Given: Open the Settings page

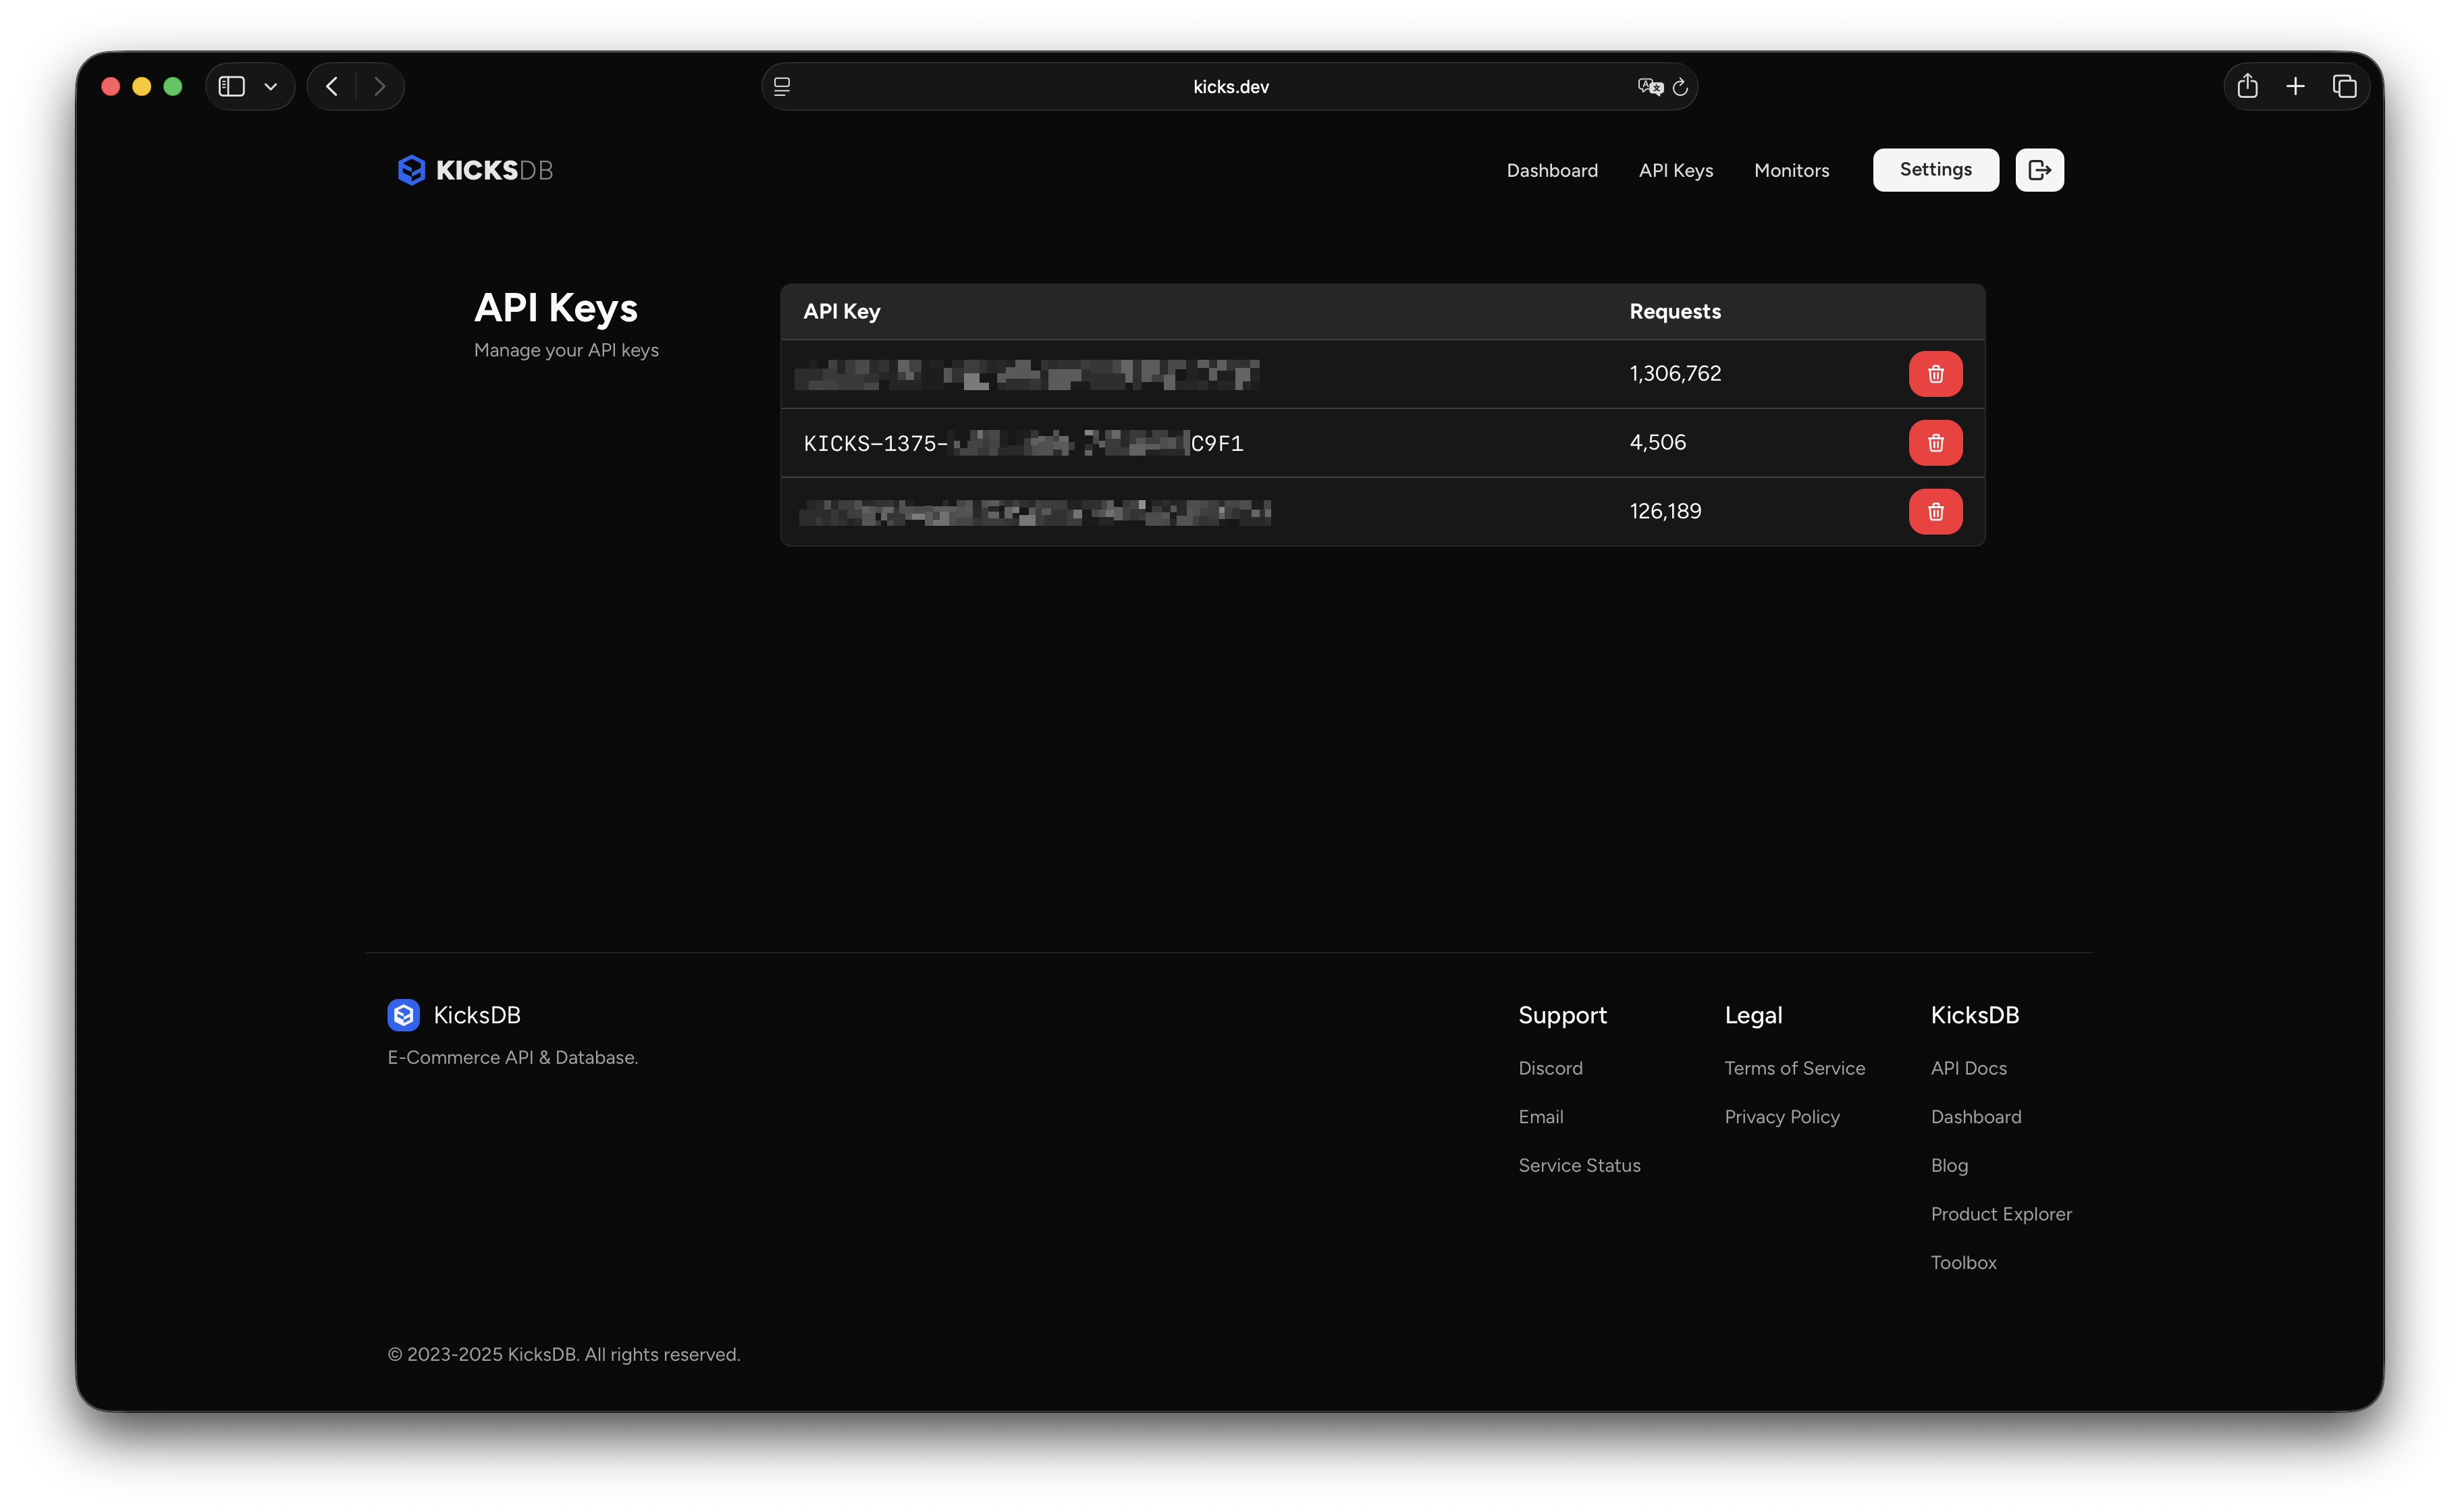Looking at the screenshot, I should point(1934,170).
